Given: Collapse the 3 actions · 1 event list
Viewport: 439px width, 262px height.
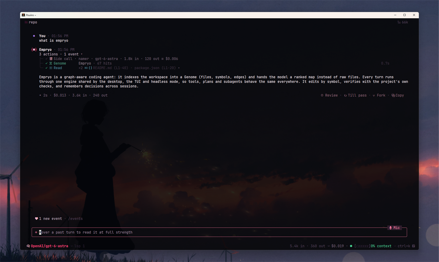Looking at the screenshot, I should point(61,54).
